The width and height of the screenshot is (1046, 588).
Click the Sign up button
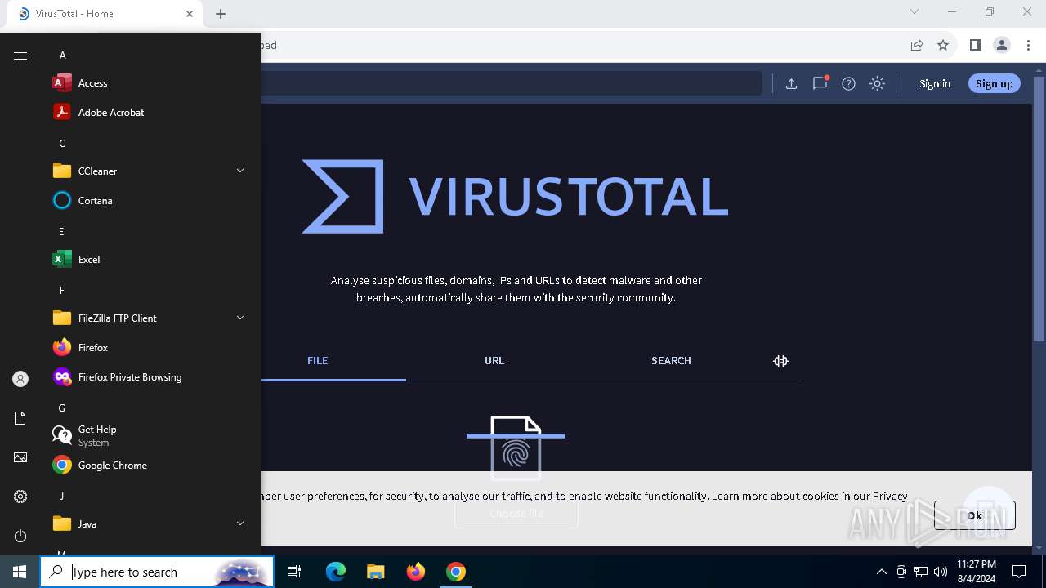994,83
